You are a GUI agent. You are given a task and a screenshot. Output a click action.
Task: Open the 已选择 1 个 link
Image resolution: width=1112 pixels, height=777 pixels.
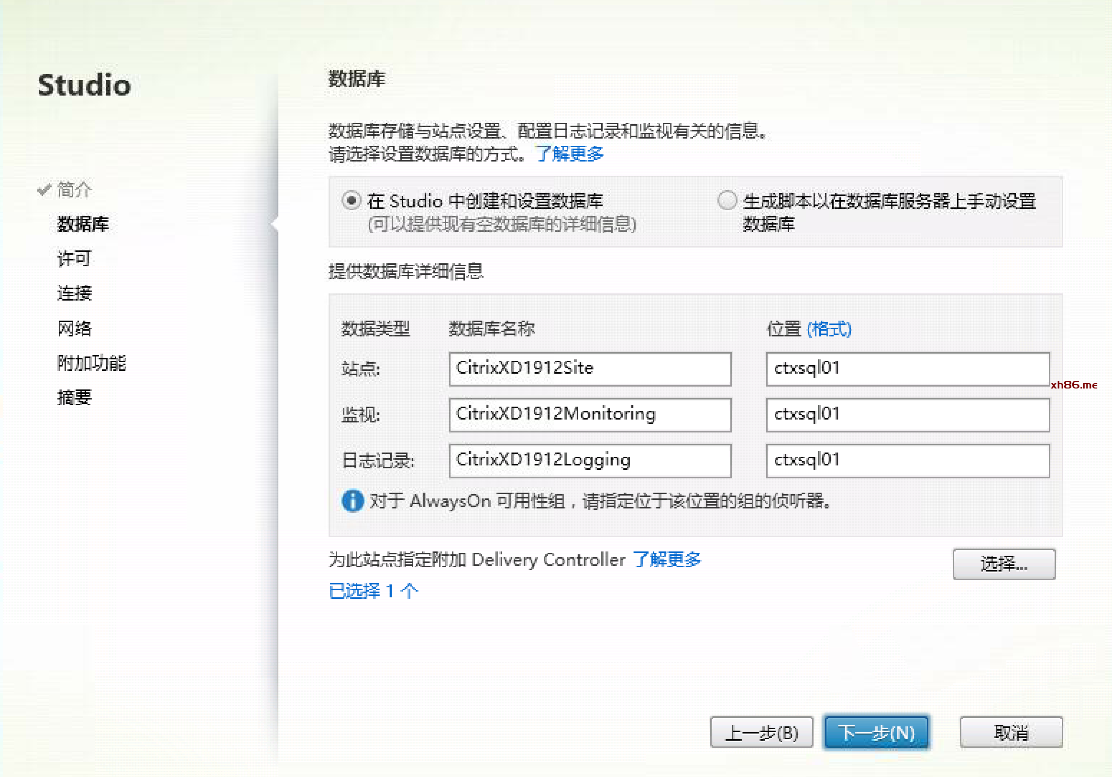point(373,591)
